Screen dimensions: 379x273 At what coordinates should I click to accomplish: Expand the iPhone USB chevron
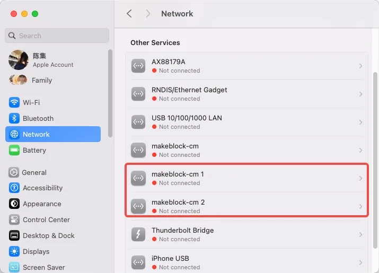coord(360,262)
